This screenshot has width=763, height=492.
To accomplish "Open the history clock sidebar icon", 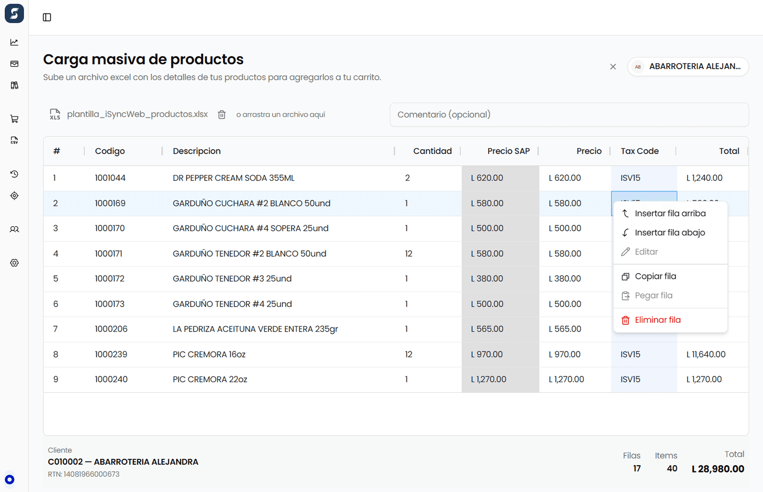I will 14,174.
